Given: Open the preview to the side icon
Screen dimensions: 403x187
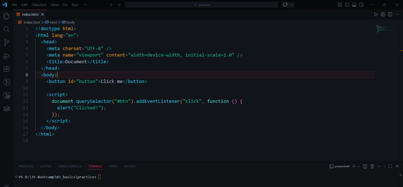Looking at the screenshot, I should [x=383, y=14].
